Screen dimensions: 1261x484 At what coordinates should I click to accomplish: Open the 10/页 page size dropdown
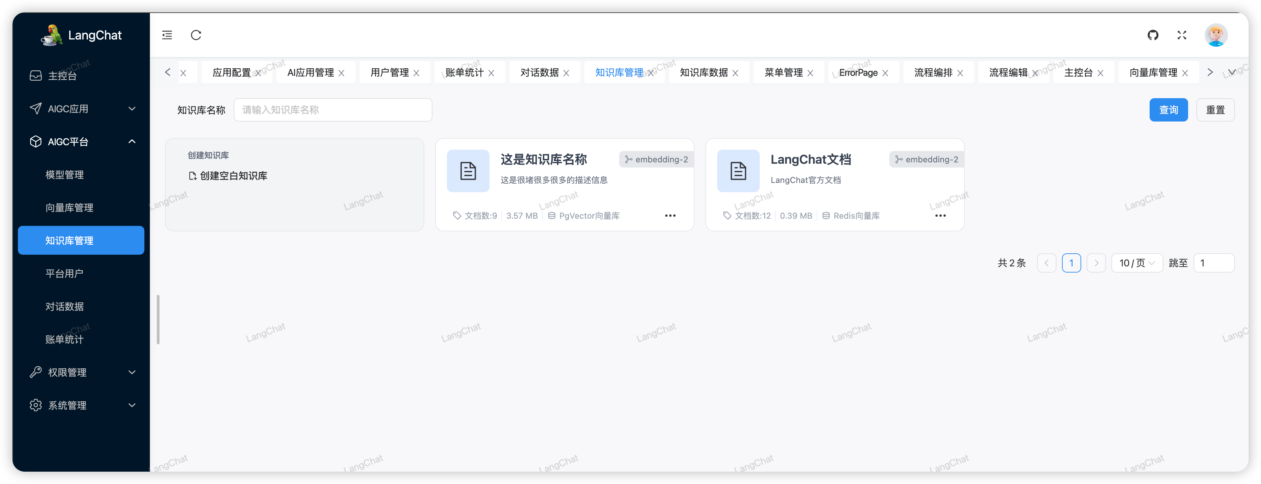(1137, 263)
